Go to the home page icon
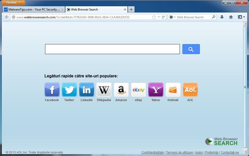The width and height of the screenshot is (249, 156). [231, 17]
